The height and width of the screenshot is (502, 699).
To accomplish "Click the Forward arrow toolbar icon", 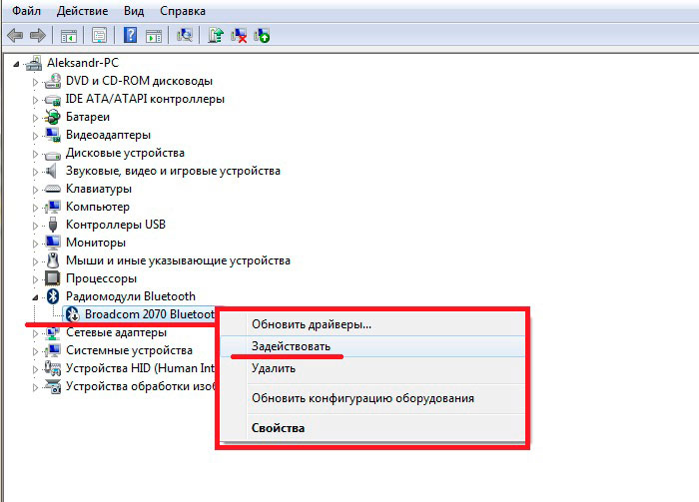I will pyautogui.click(x=38, y=35).
